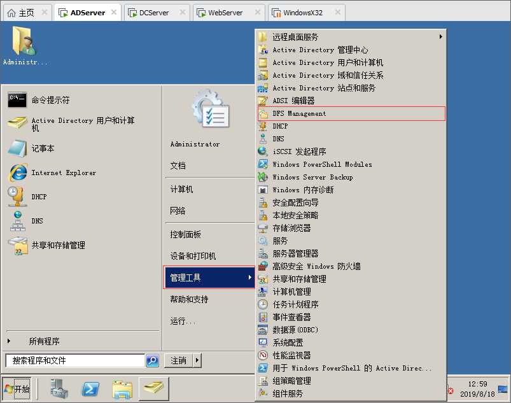The height and width of the screenshot is (403, 511).
Task: Click the Windows 内存诊断 icon
Action: (x=263, y=190)
